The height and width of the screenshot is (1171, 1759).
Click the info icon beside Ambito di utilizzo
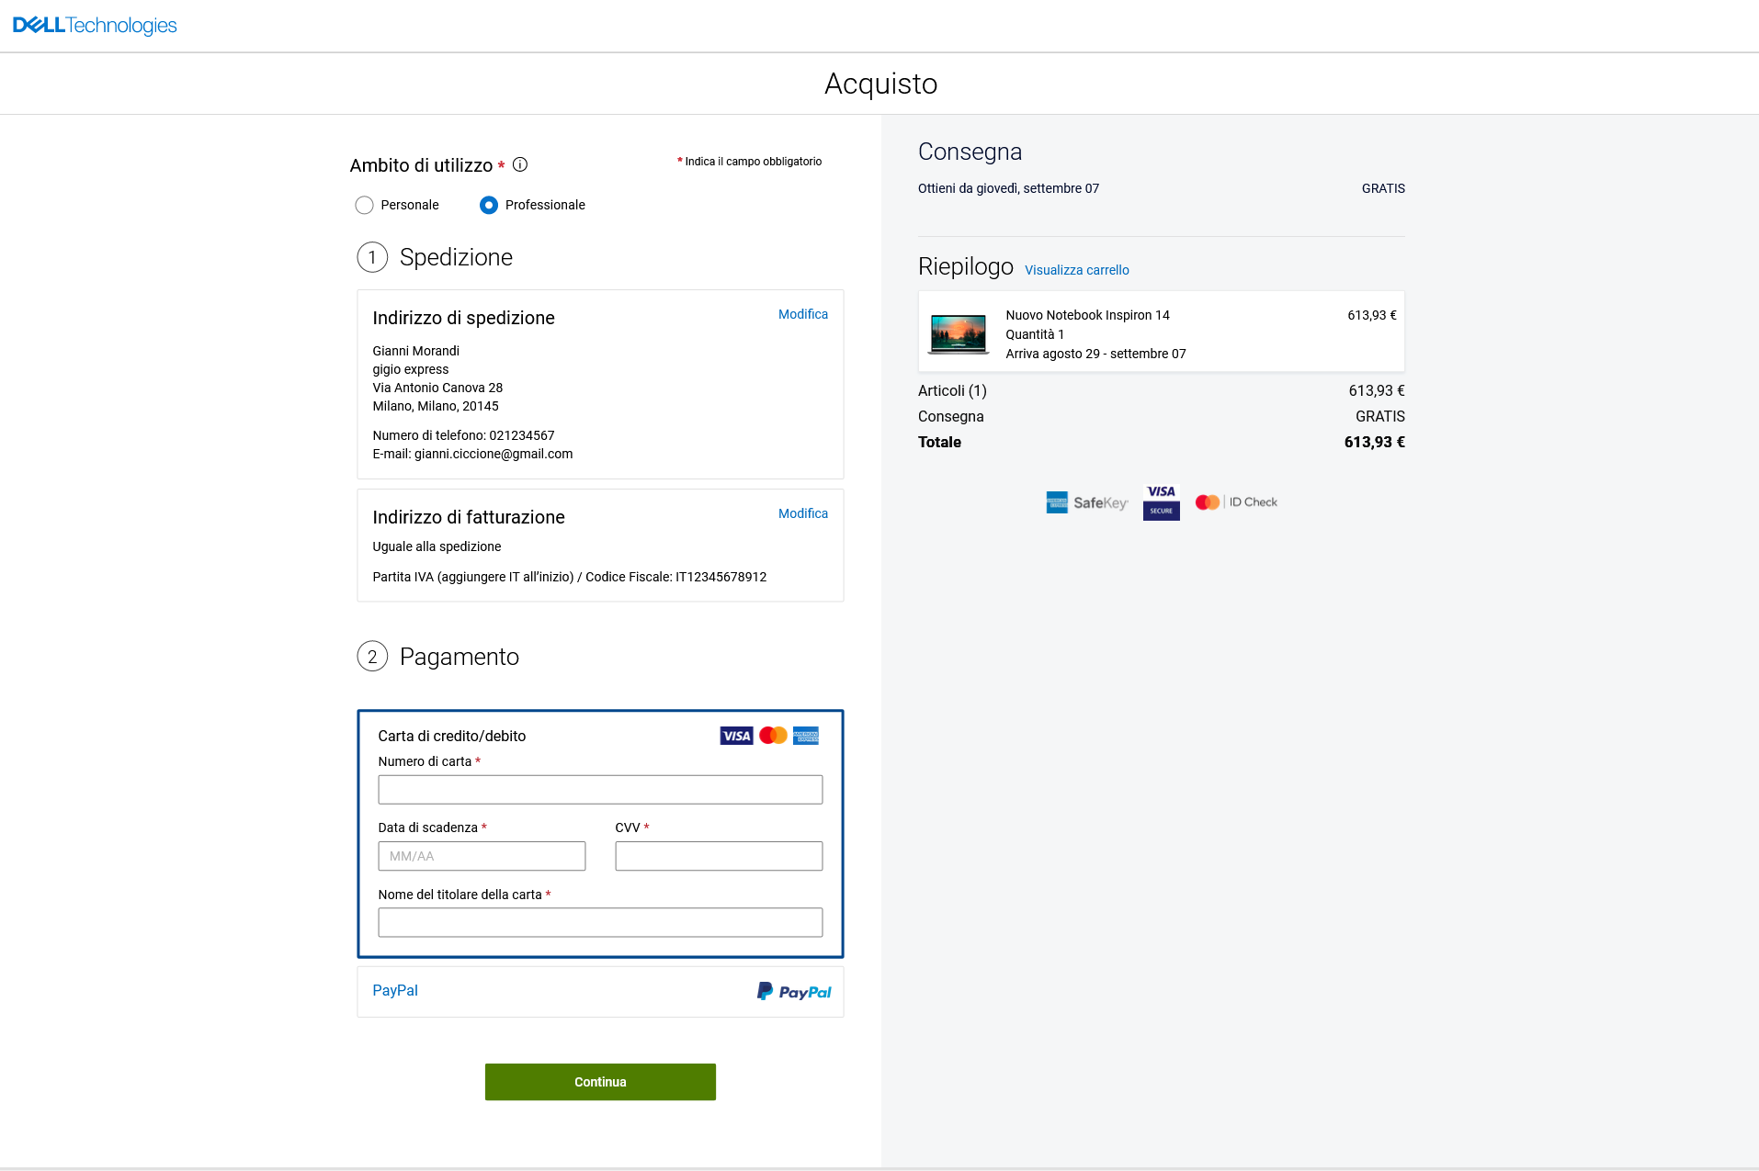click(x=520, y=164)
